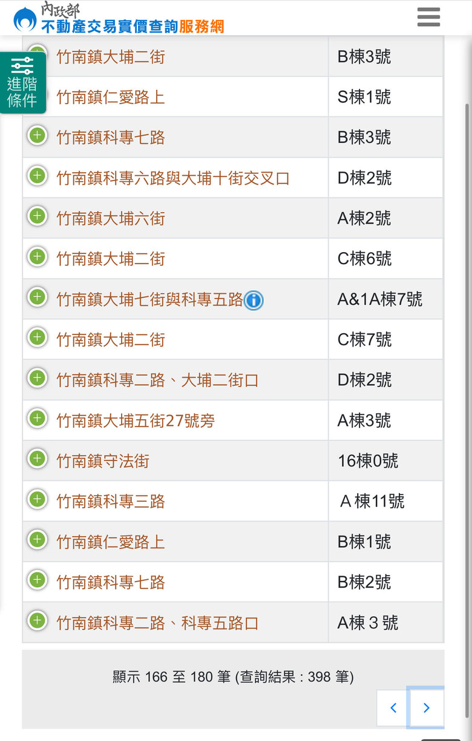Expand the 竹南鎮大埔六街 row details
This screenshot has width=472, height=741.
[x=38, y=216]
